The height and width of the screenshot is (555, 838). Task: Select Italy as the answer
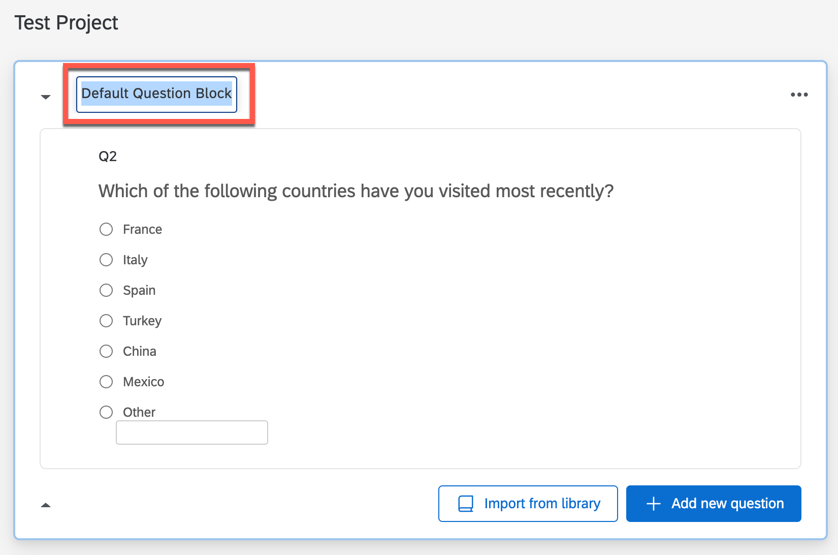[106, 260]
